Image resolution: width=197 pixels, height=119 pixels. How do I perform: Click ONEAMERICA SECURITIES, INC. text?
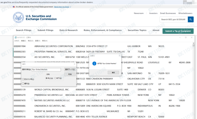(50, 106)
